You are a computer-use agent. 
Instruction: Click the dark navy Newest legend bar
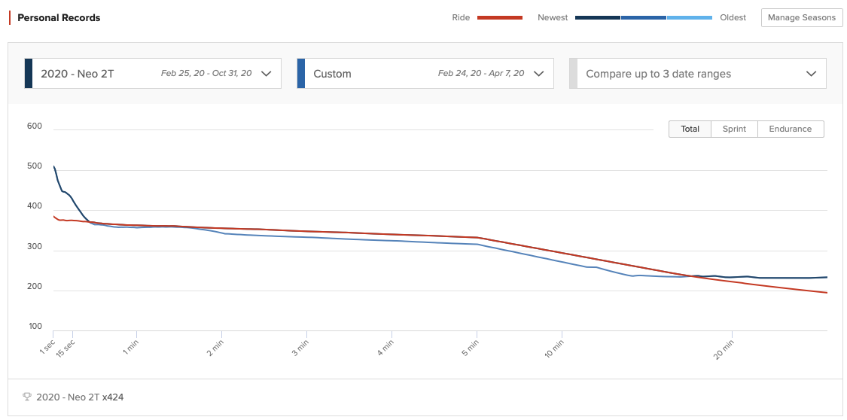coord(597,17)
